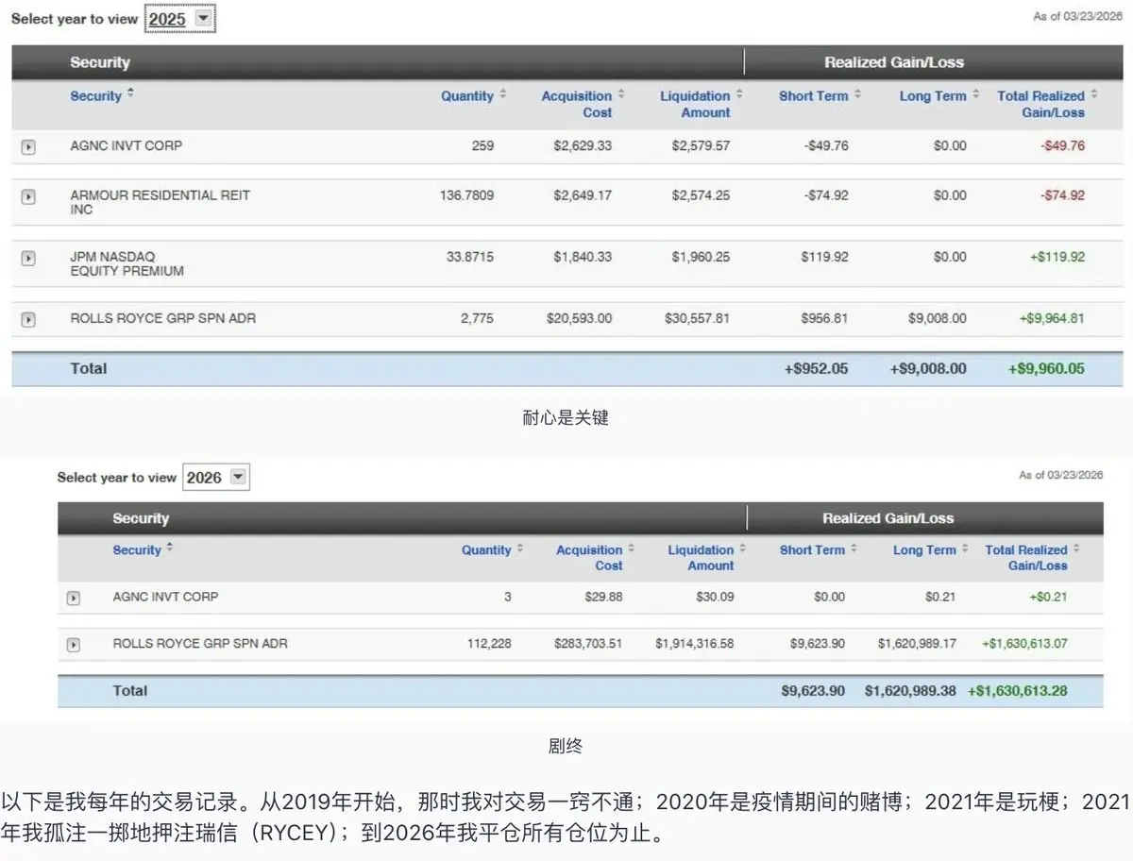1133x861 pixels.
Task: Expand the ARMOUR RESIDENTIAL REIT INC row
Action: [28, 196]
